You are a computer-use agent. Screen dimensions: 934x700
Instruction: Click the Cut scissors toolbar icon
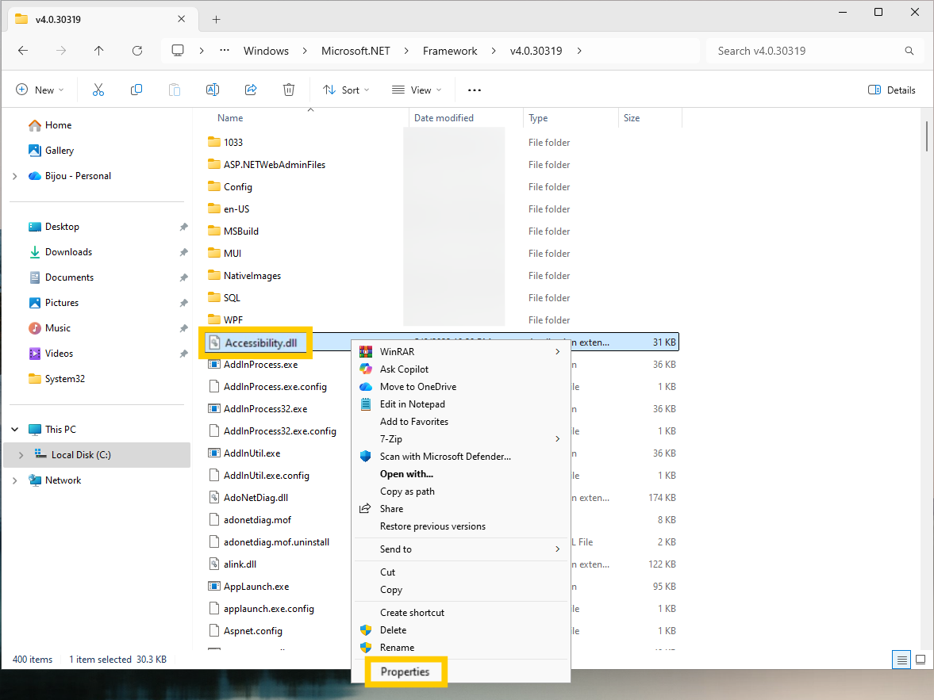pos(98,90)
